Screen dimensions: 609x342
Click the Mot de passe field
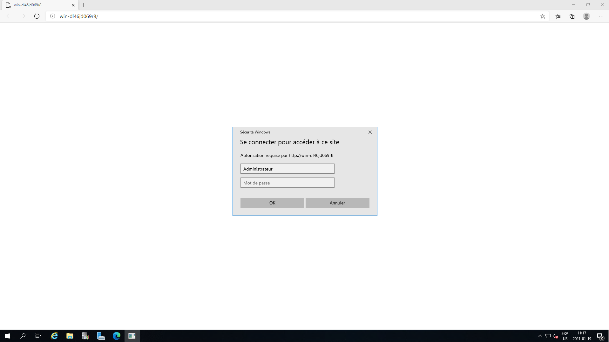pos(287,183)
